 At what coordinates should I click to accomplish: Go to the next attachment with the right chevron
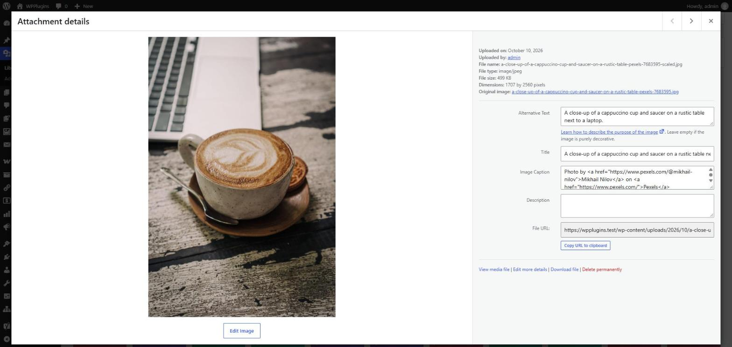(691, 21)
